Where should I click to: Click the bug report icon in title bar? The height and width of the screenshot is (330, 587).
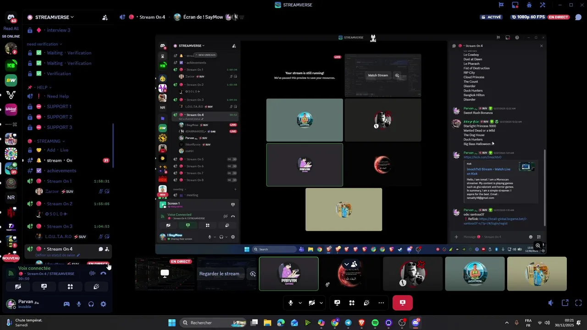tap(529, 5)
